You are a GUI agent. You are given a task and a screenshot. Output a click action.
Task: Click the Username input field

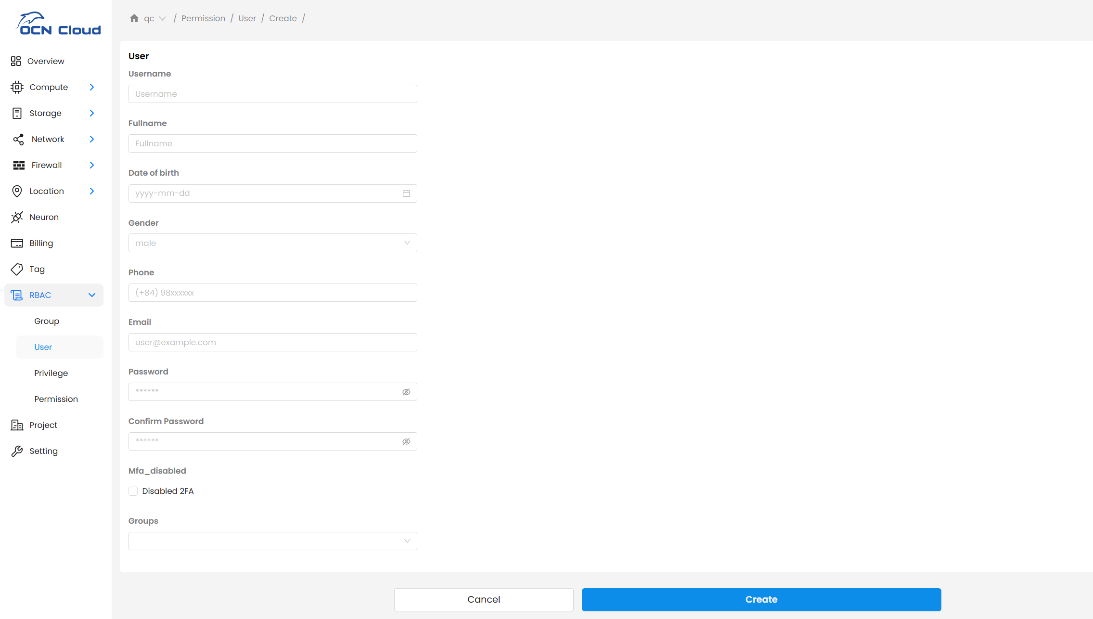click(272, 94)
